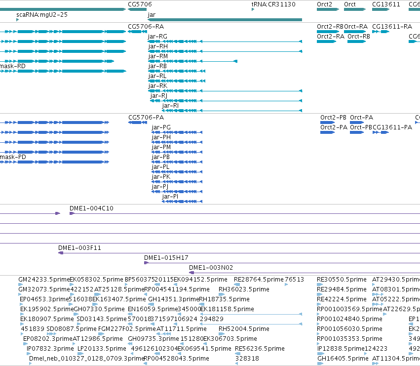Click the CG5706 gene label
The width and height of the screenshot is (420, 366).
point(140,4)
